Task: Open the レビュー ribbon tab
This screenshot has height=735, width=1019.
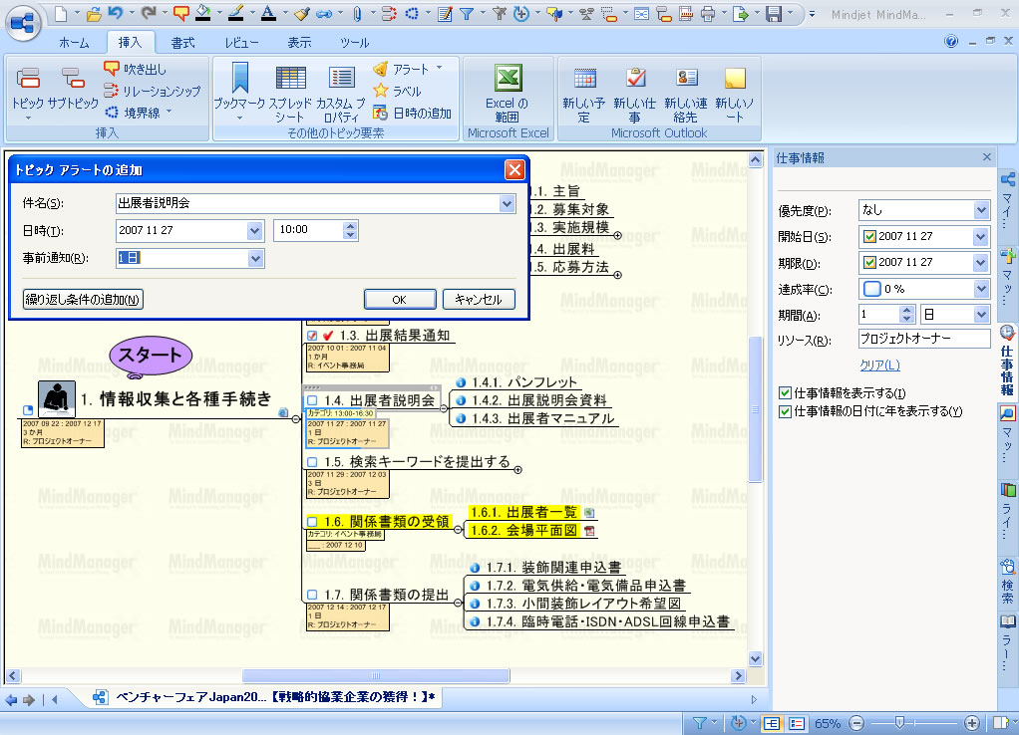Action: pyautogui.click(x=241, y=43)
